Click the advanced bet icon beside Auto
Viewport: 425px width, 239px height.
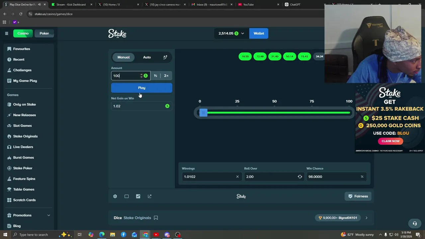coord(165,57)
